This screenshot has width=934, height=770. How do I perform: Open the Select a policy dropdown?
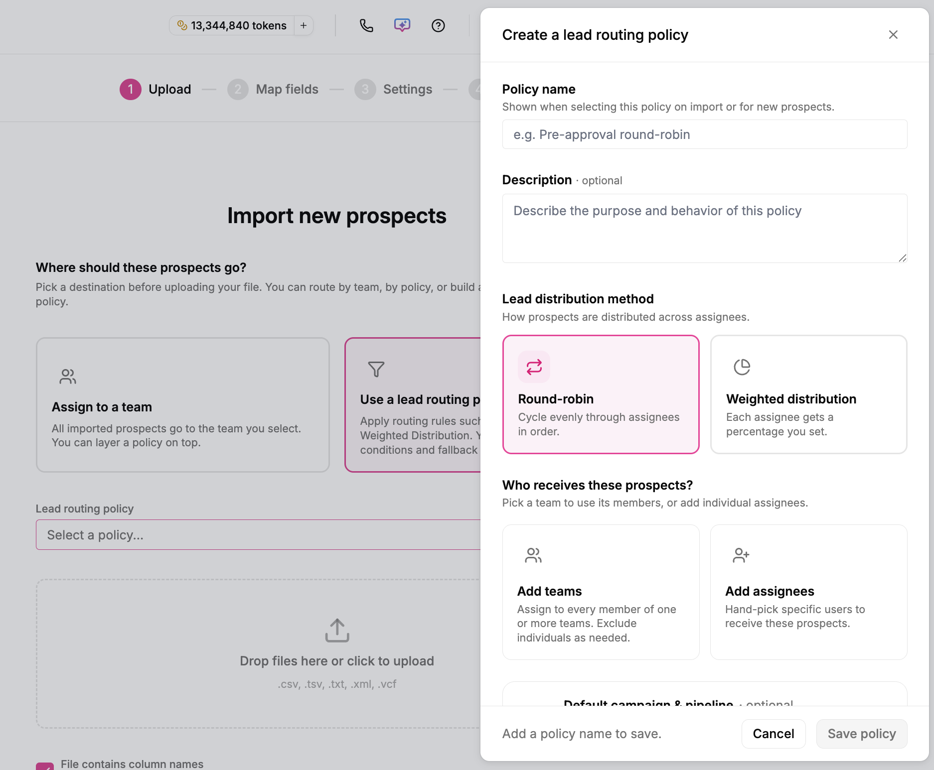[258, 535]
